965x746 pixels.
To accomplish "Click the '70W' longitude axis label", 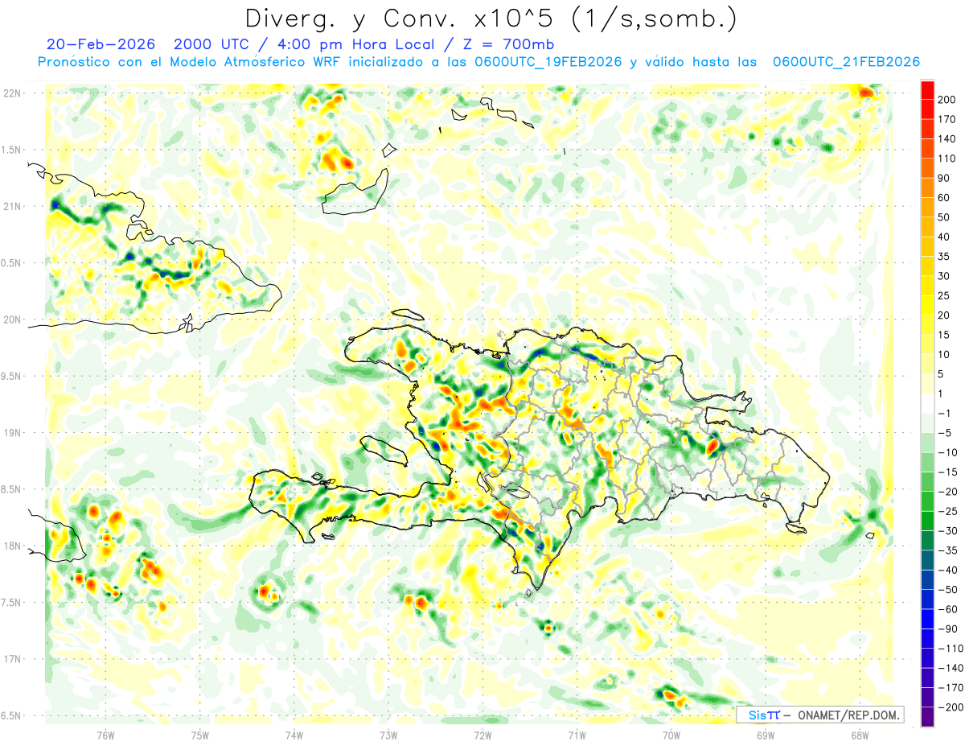I will point(671,736).
